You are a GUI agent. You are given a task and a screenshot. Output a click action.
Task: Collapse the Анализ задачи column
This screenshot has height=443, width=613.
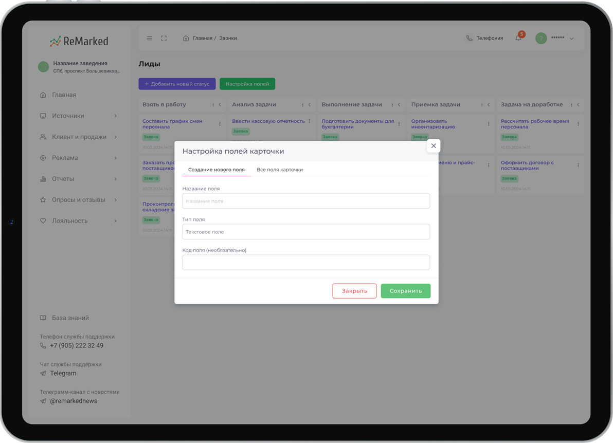pyautogui.click(x=310, y=105)
